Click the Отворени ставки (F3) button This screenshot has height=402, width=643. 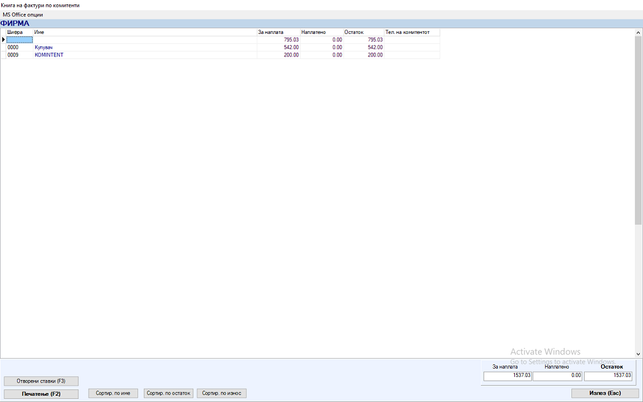pos(41,381)
